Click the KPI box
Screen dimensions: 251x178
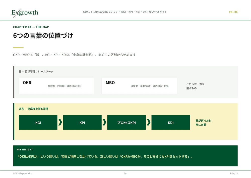(x=82, y=122)
